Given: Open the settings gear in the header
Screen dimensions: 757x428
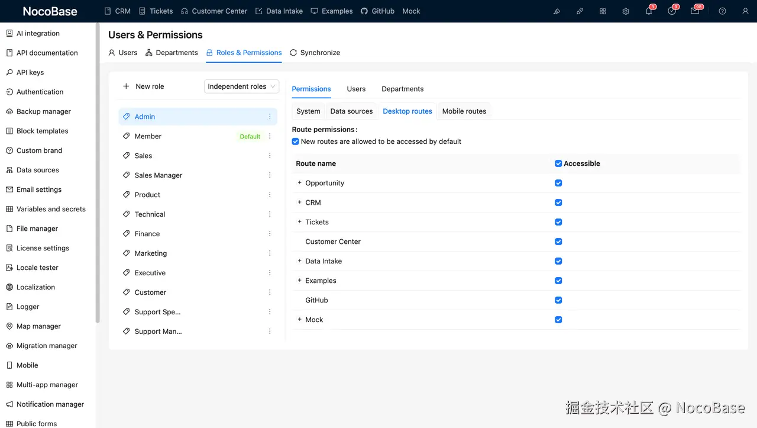Looking at the screenshot, I should (626, 11).
